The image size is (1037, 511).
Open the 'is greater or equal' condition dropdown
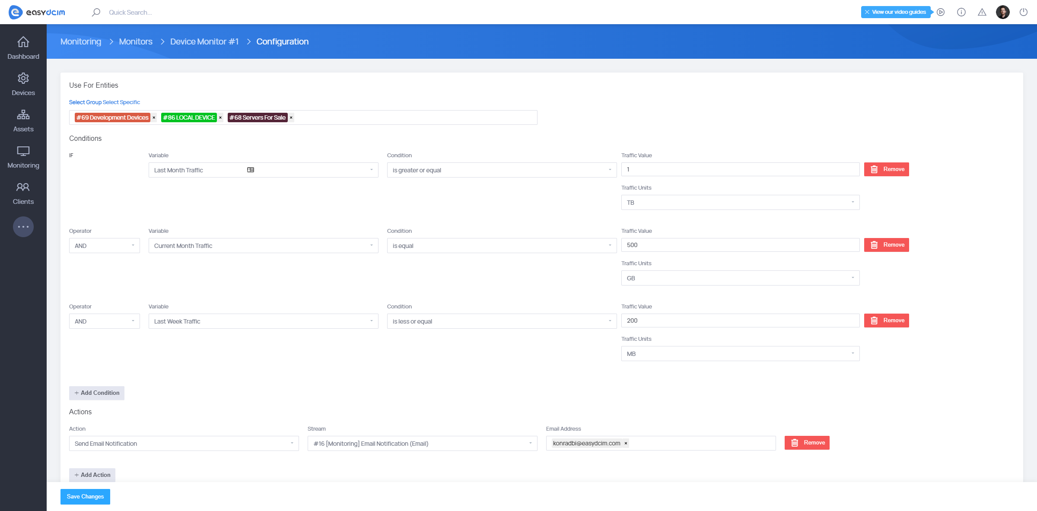click(502, 170)
